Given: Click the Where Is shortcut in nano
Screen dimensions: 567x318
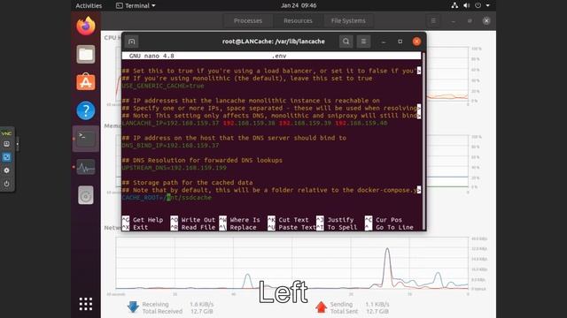Looking at the screenshot, I should coord(239,220).
